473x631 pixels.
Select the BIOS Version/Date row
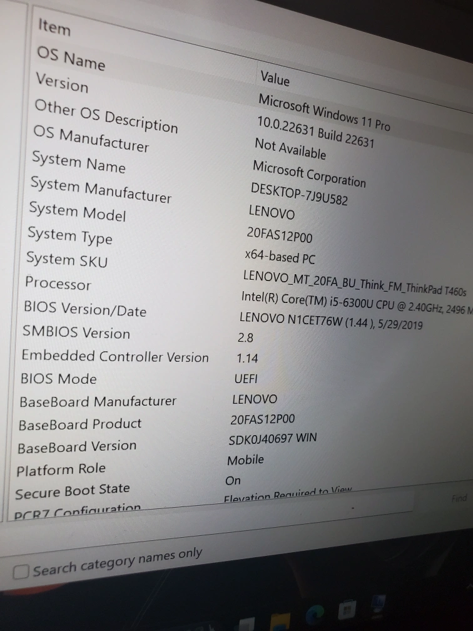pyautogui.click(x=84, y=309)
